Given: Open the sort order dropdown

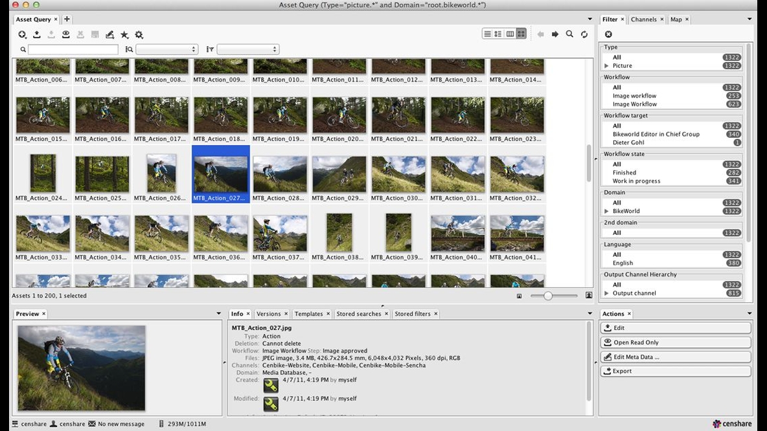Looking at the screenshot, I should pyautogui.click(x=247, y=49).
